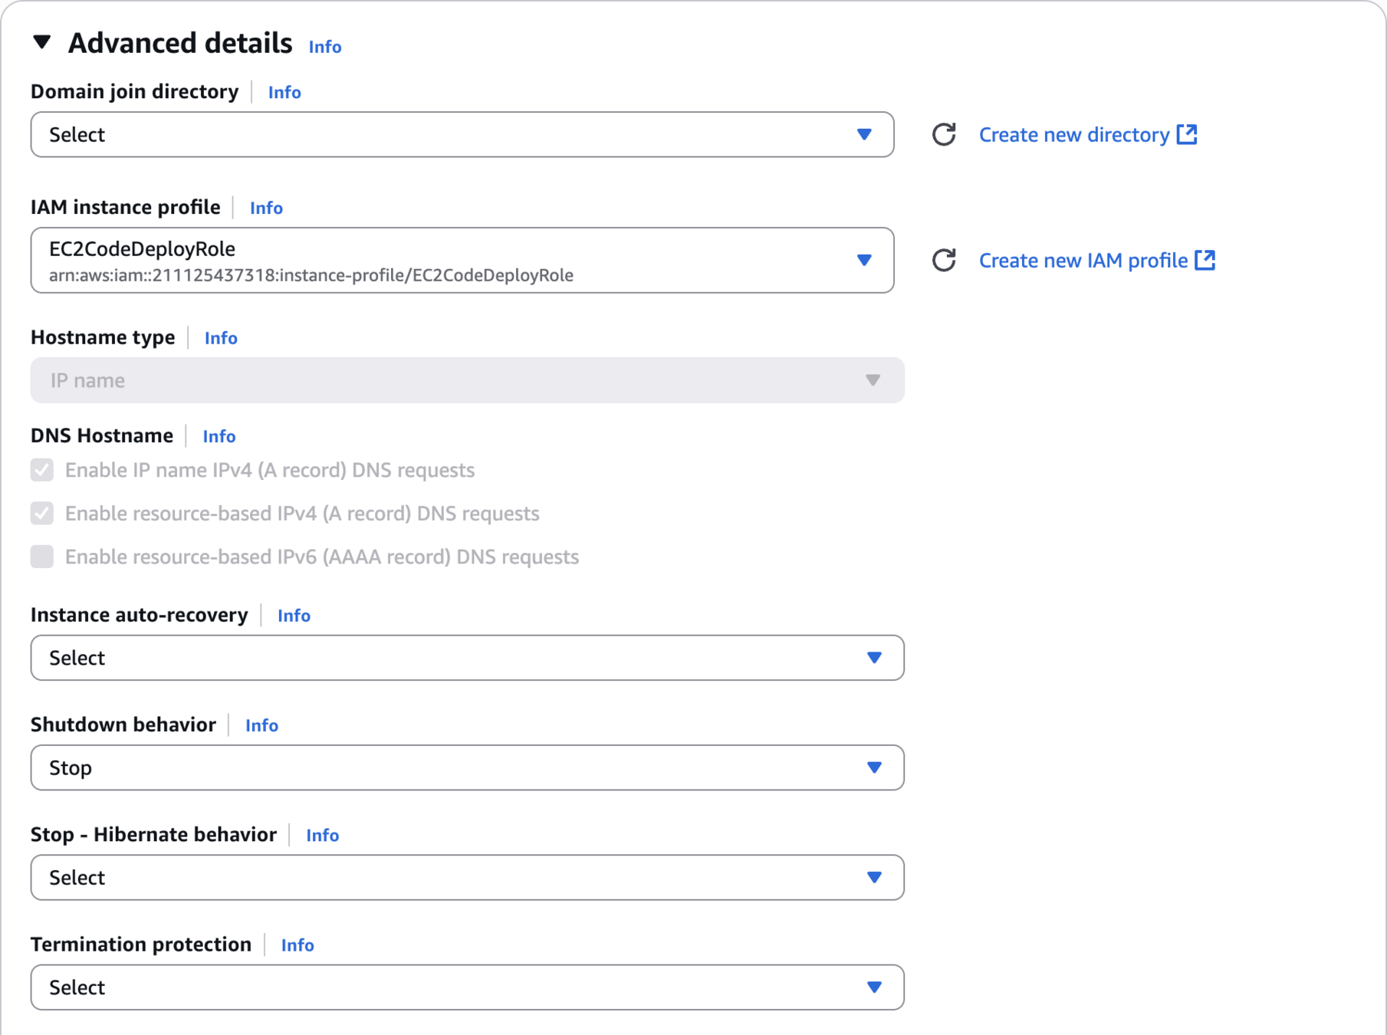Screen dimensions: 1387x1035
Task: Open the Create new IAM profile link
Action: tap(1083, 261)
